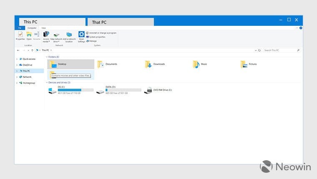Expand the OneDrive tree node
This screenshot has width=317, height=179.
click(17, 65)
